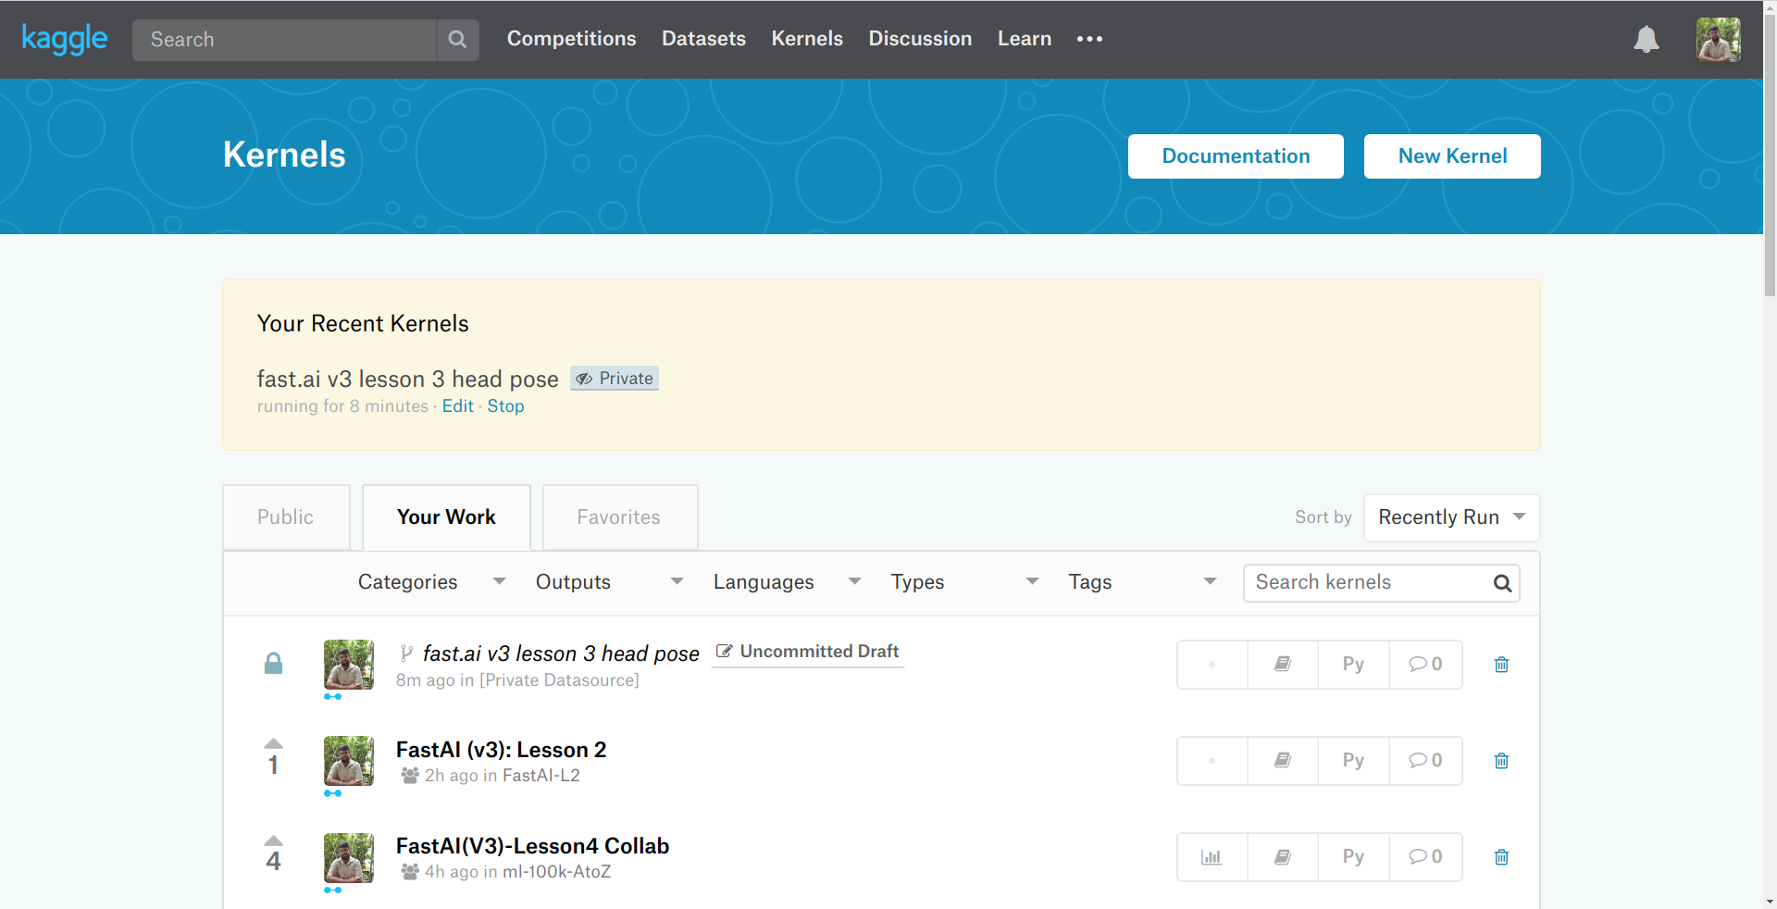Click the New Kernel button
The image size is (1777, 909).
[1451, 156]
